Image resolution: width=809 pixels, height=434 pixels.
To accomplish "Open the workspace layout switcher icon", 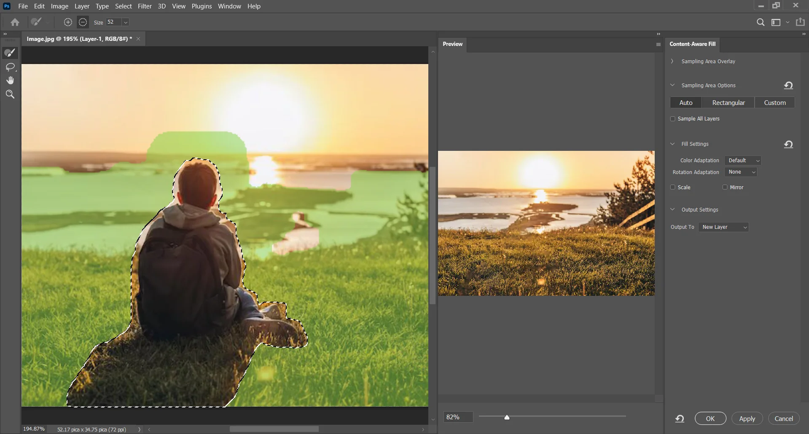I will [x=776, y=22].
